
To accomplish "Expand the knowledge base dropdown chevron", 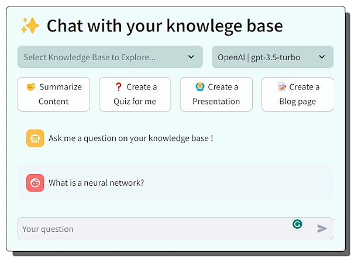I will pos(191,57).
